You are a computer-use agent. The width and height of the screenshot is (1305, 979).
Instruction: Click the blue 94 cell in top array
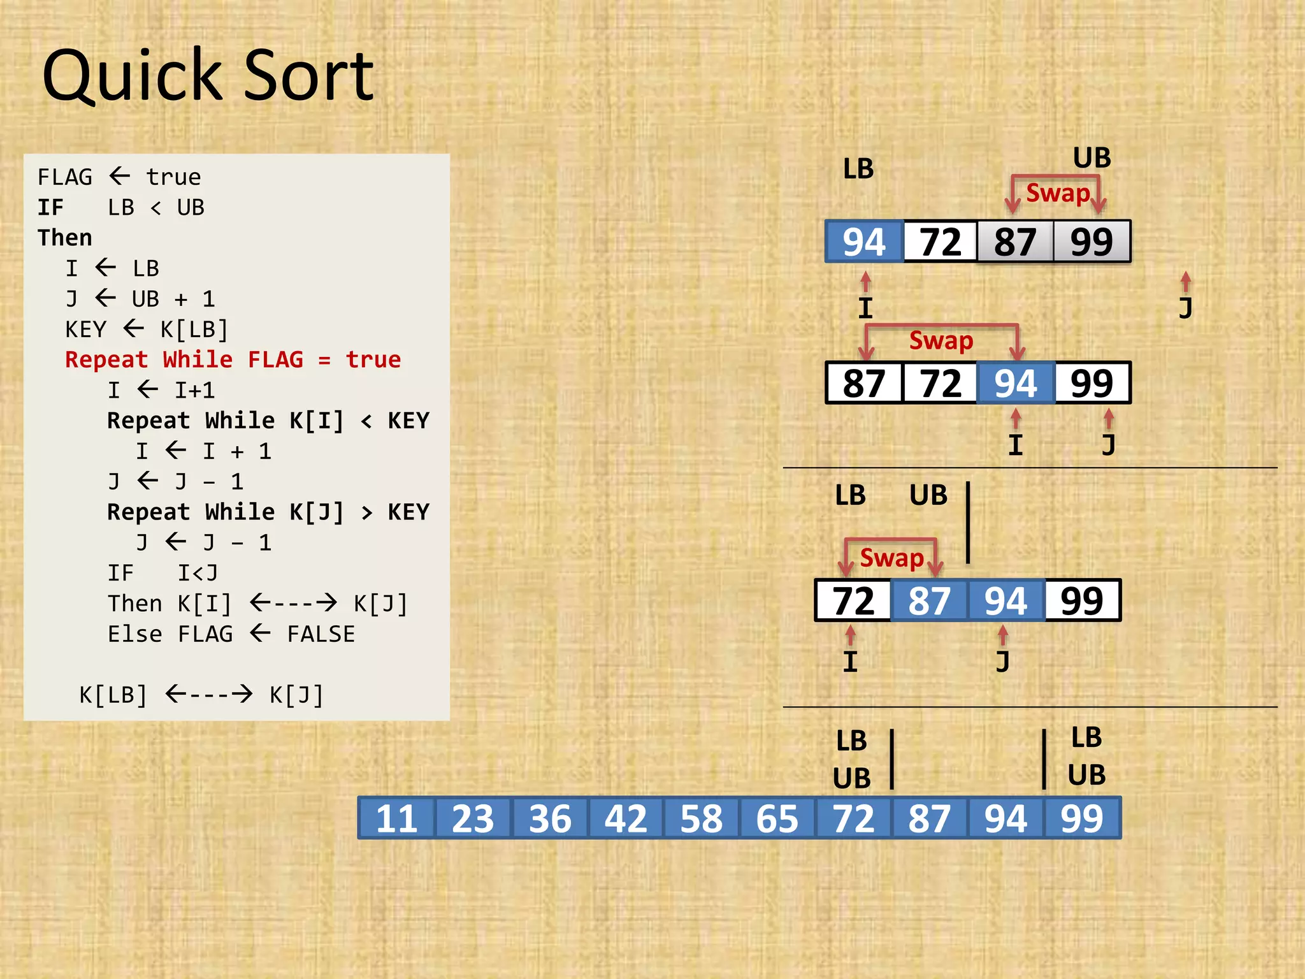[x=864, y=242]
